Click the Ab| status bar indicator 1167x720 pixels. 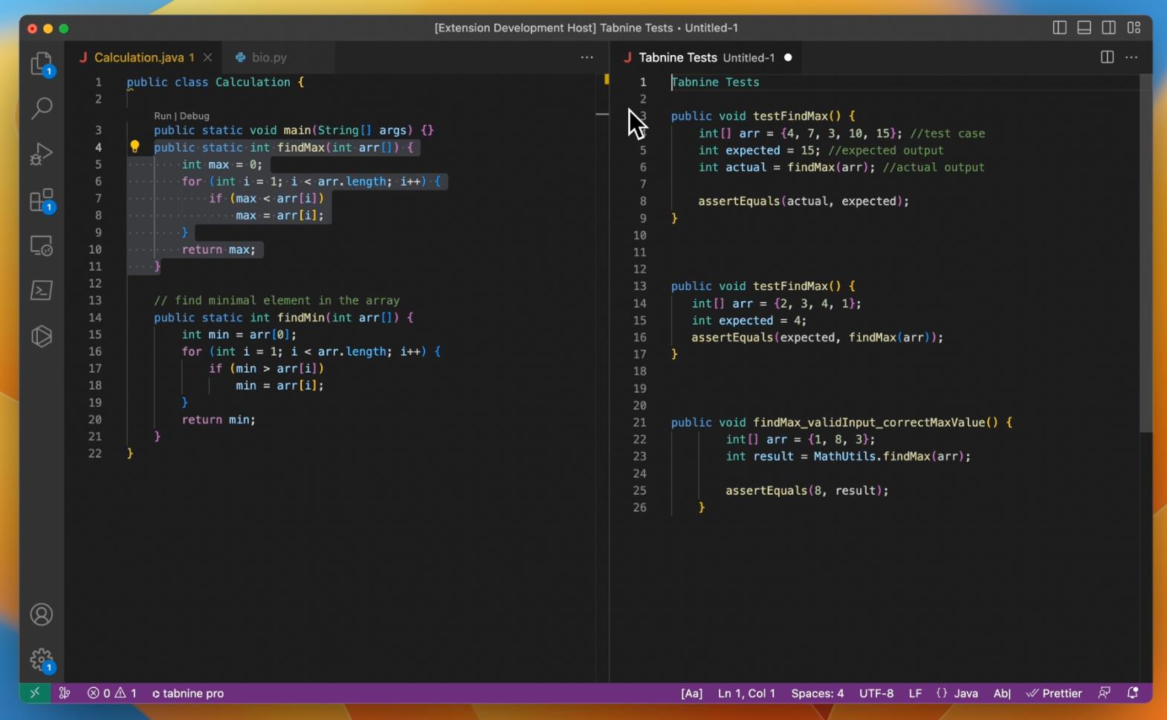pyautogui.click(x=1002, y=693)
